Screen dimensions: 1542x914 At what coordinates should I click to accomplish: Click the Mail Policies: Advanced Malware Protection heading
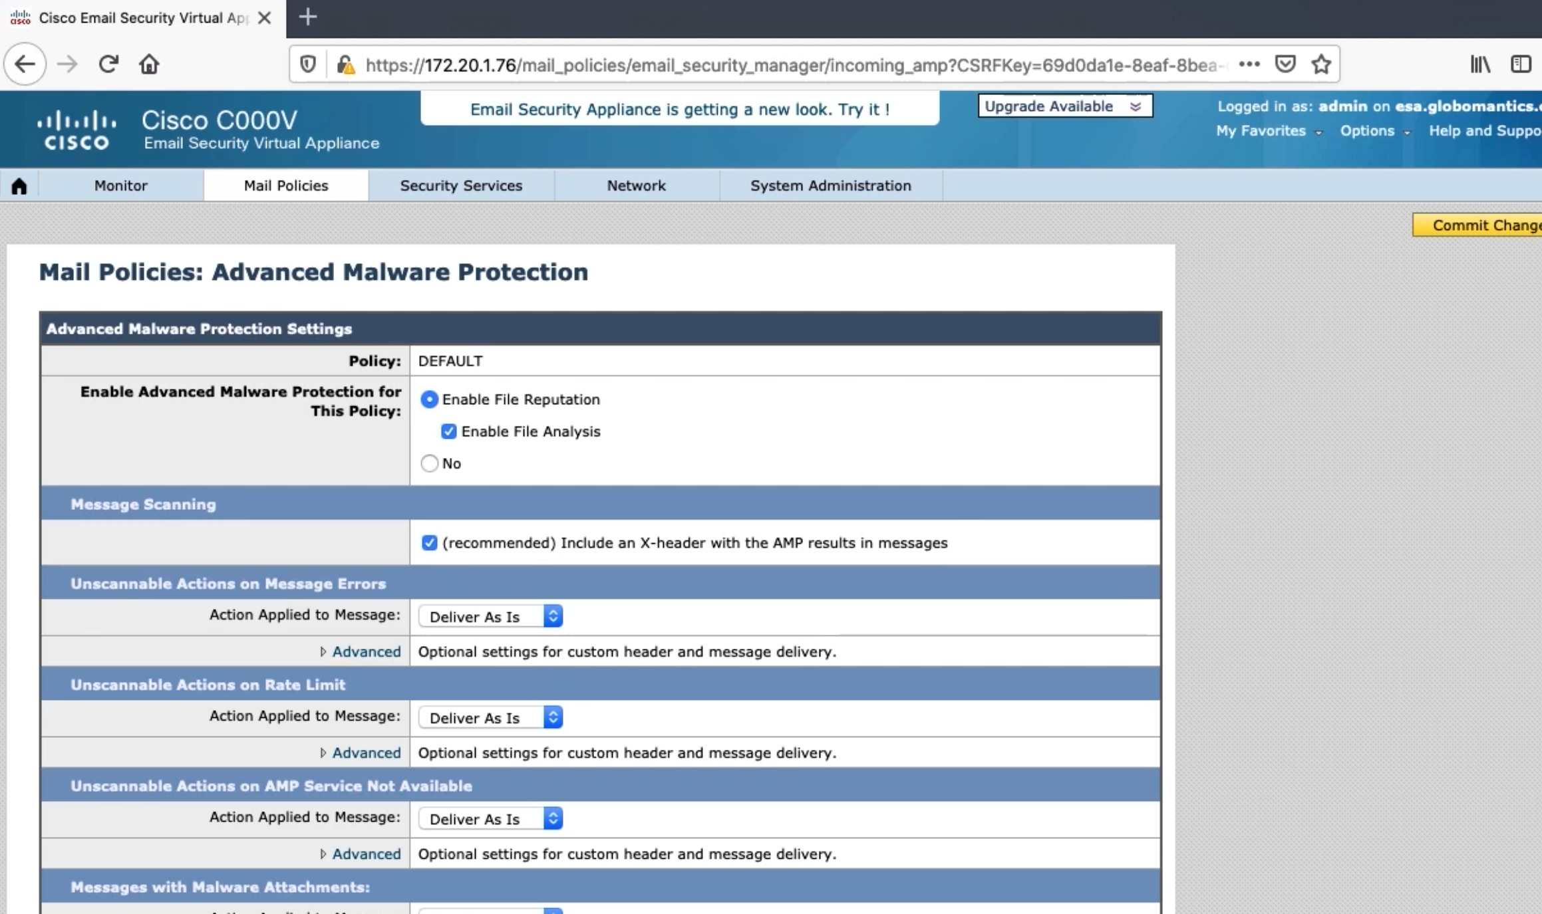click(313, 273)
